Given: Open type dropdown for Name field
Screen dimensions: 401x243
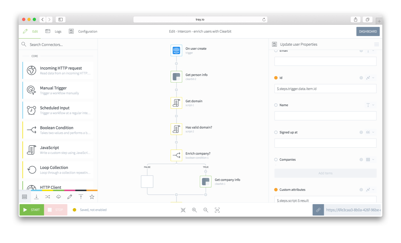Looking at the screenshot, I should (370, 105).
